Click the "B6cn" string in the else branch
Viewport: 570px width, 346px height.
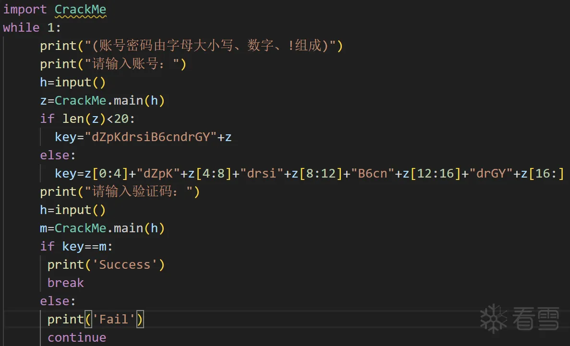373,173
